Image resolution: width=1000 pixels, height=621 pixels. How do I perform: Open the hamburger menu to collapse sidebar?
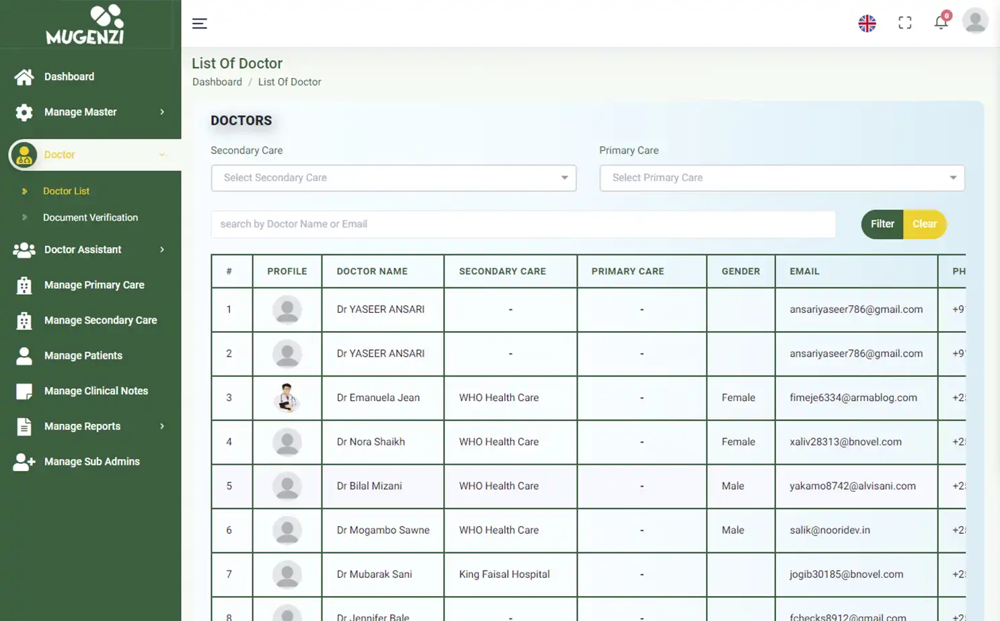pos(199,23)
